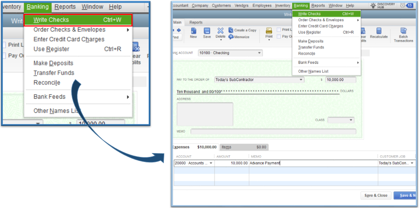This screenshot has height=208, width=419.
Task: Click the Save & Close button
Action: [x=376, y=195]
